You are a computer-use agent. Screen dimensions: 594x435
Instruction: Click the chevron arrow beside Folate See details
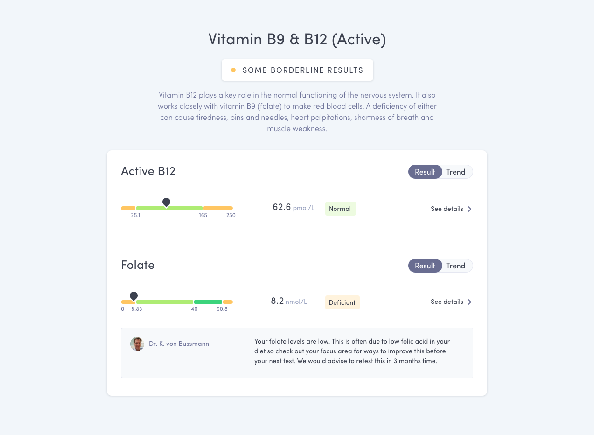tap(470, 302)
